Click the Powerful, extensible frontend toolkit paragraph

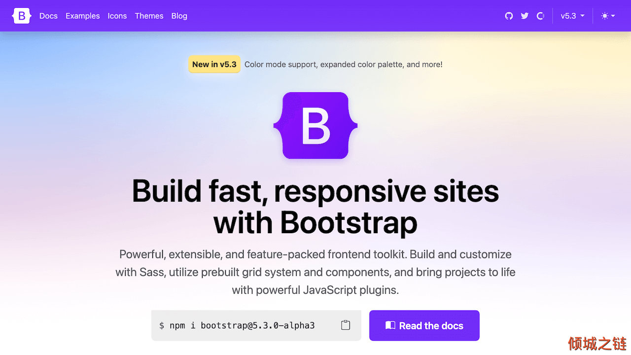(x=315, y=272)
